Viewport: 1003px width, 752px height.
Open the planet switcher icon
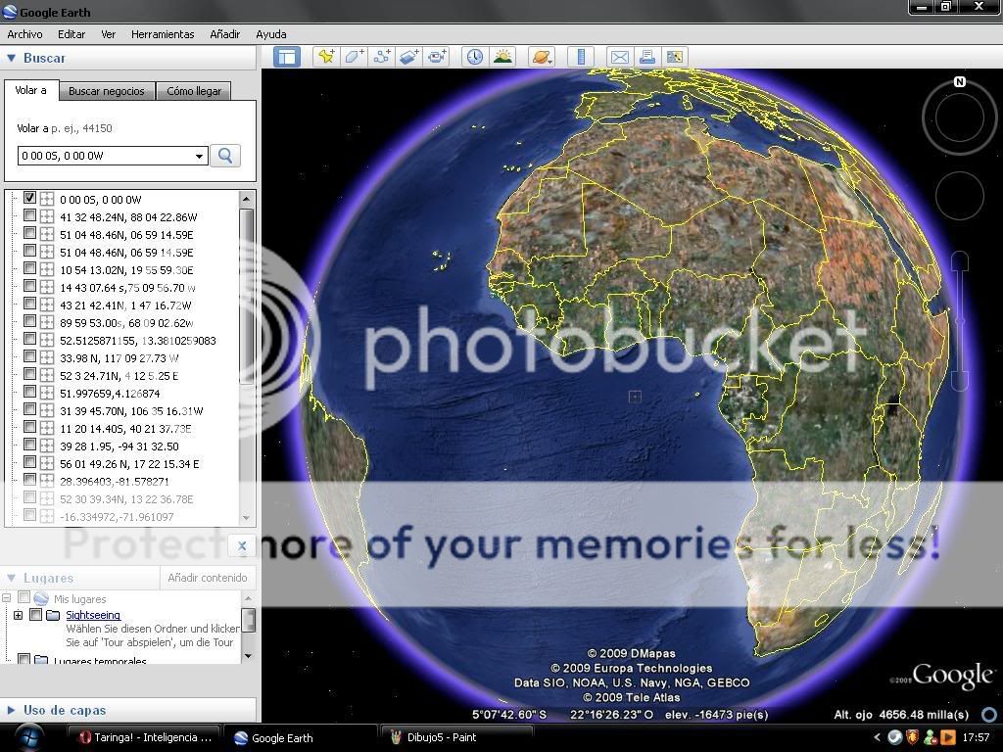(x=541, y=57)
